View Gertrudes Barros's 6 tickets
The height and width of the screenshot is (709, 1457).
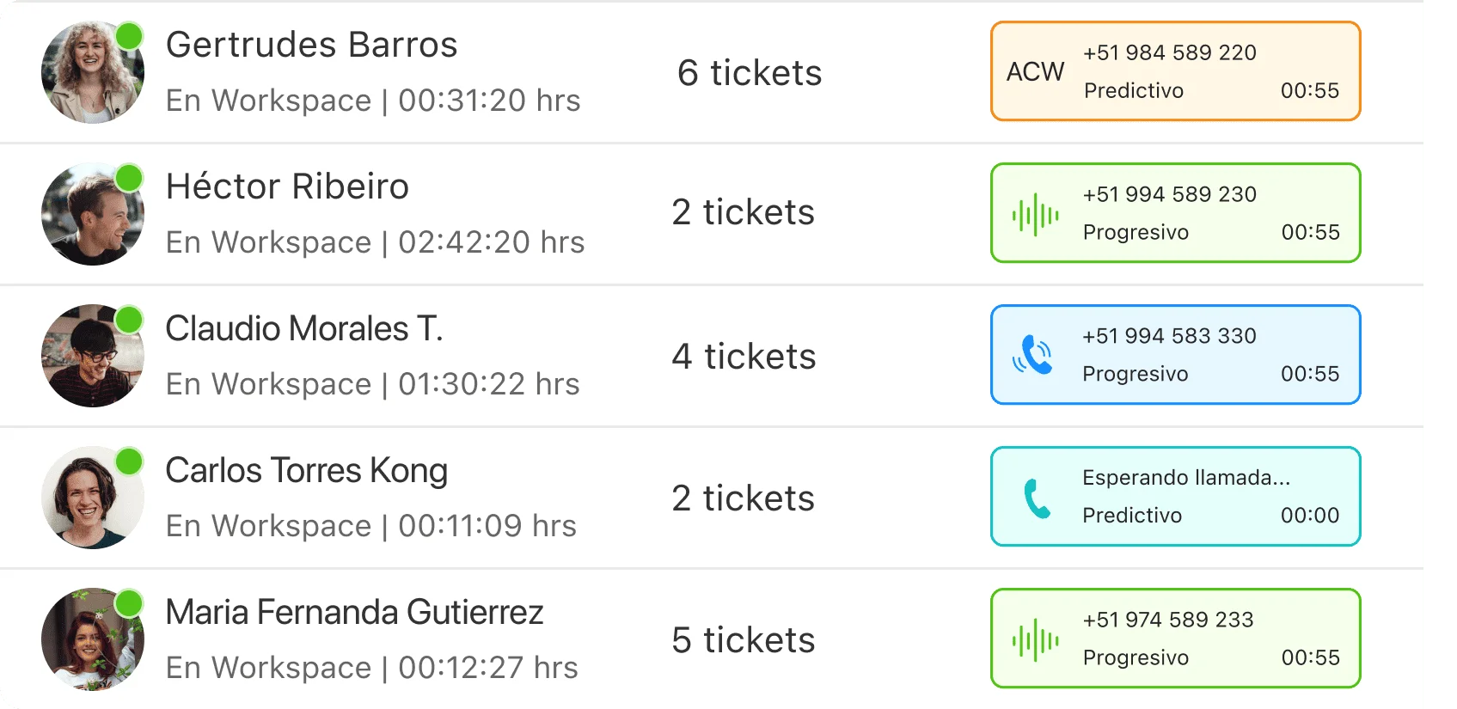click(749, 73)
